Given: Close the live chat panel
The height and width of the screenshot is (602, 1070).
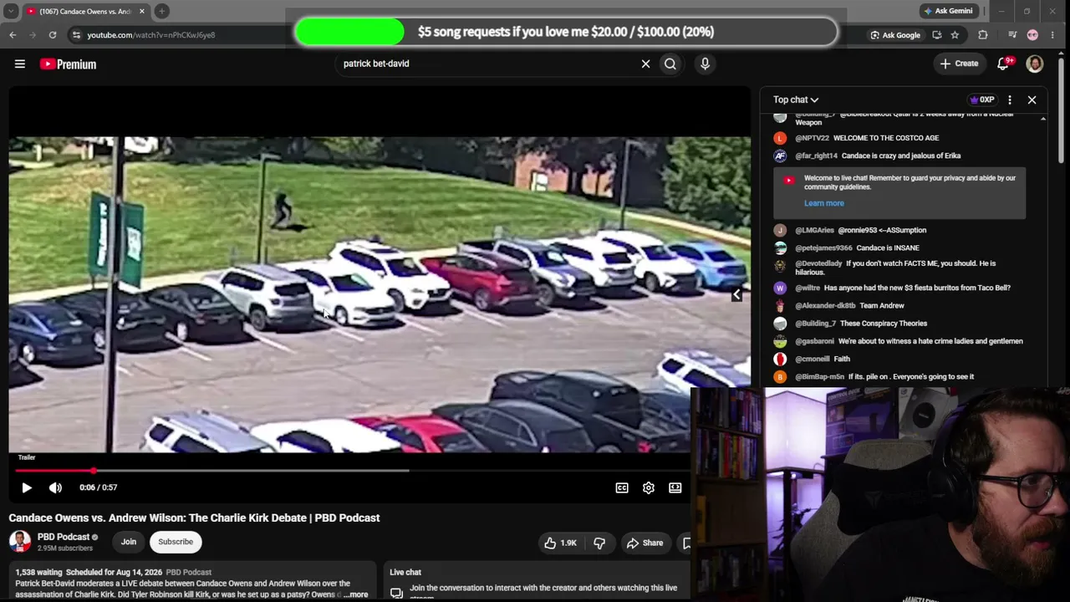Looking at the screenshot, I should click(x=1032, y=99).
